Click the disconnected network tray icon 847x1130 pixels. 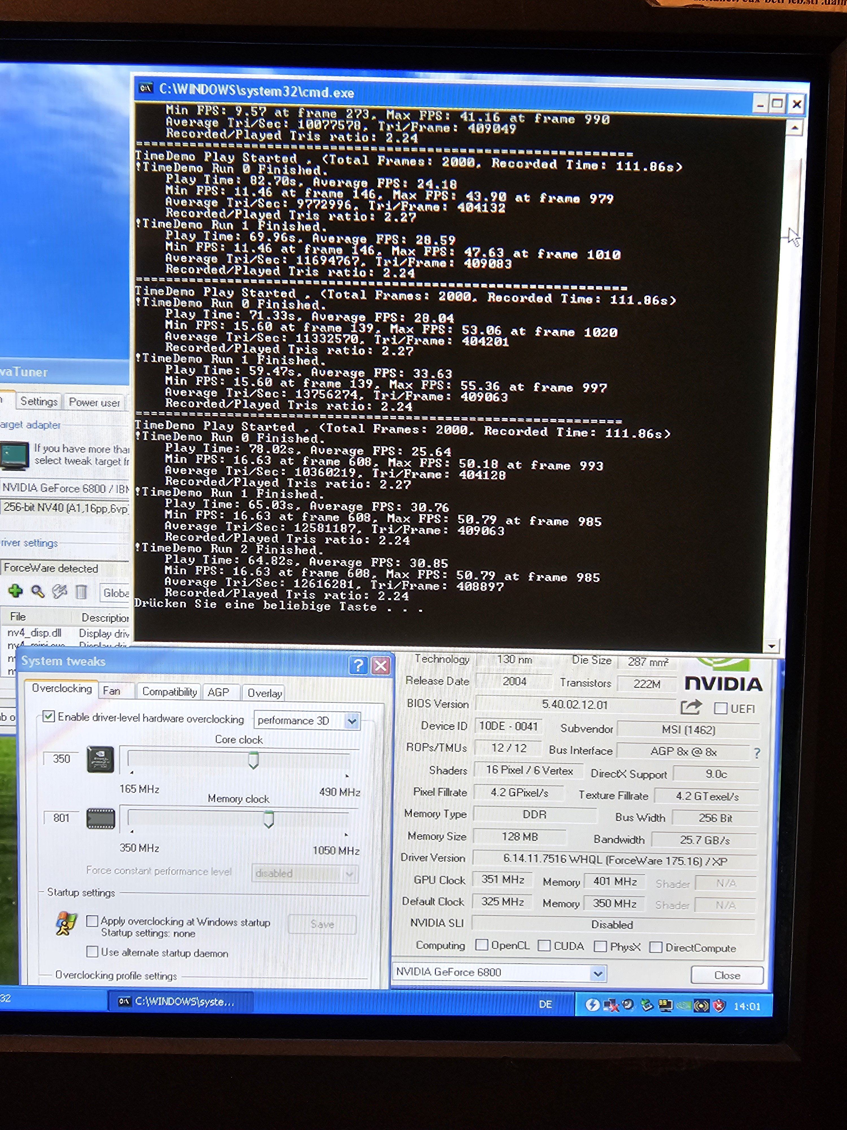click(x=611, y=1005)
